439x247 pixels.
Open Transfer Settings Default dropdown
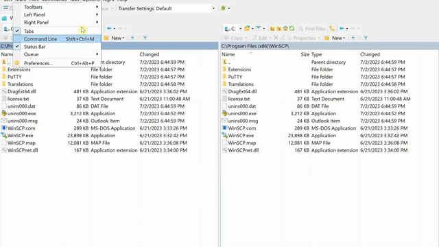213,8
